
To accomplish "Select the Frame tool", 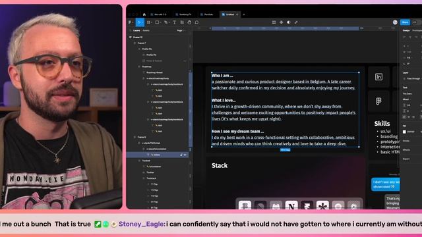I will (149, 22).
